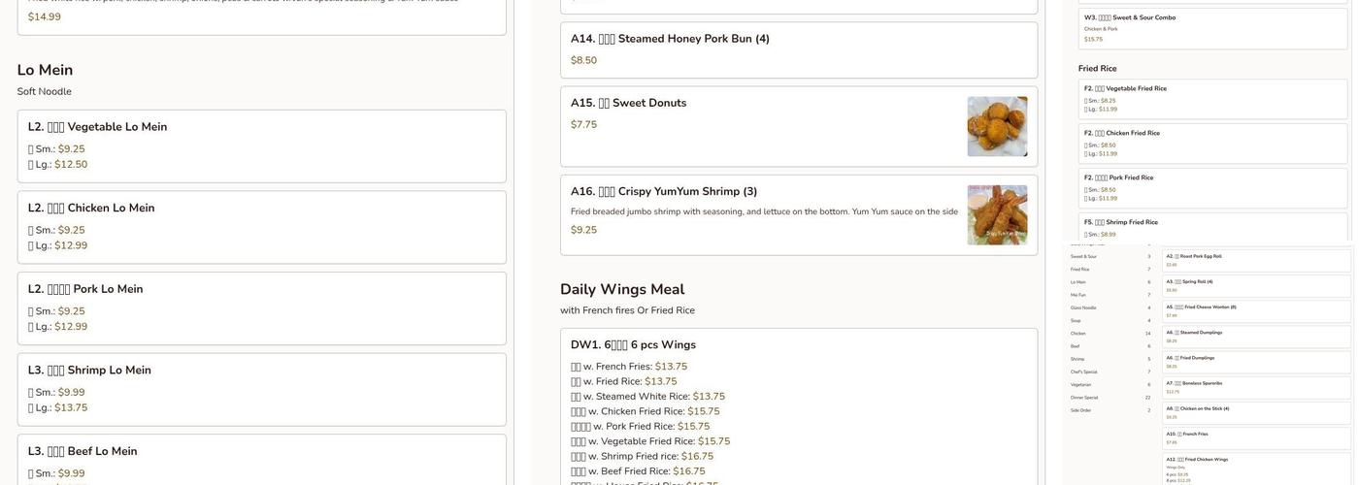Click the Boneless Spareribs menu item
The image size is (1359, 485).
pos(1256,387)
